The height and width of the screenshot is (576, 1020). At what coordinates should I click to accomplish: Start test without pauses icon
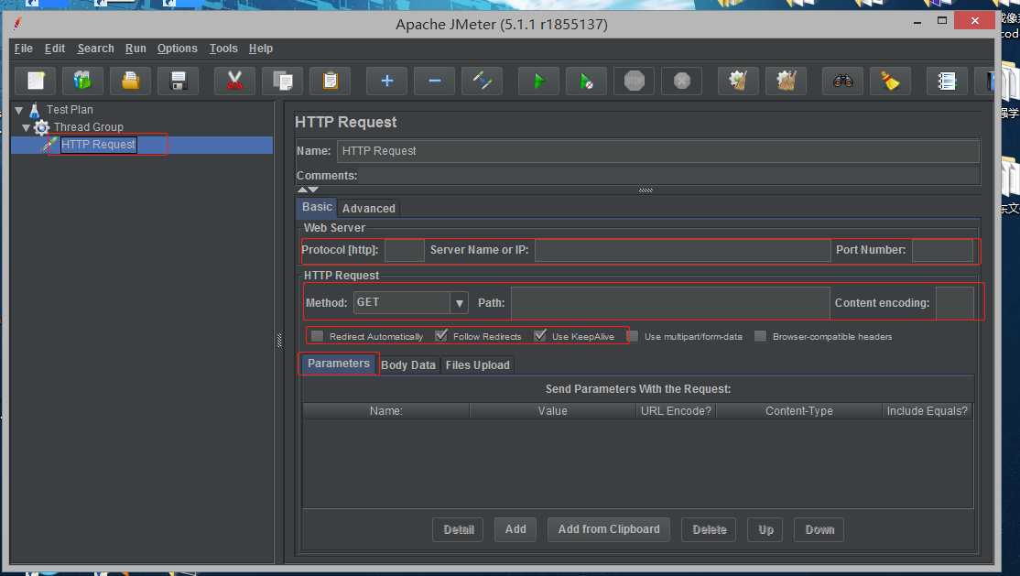click(586, 81)
